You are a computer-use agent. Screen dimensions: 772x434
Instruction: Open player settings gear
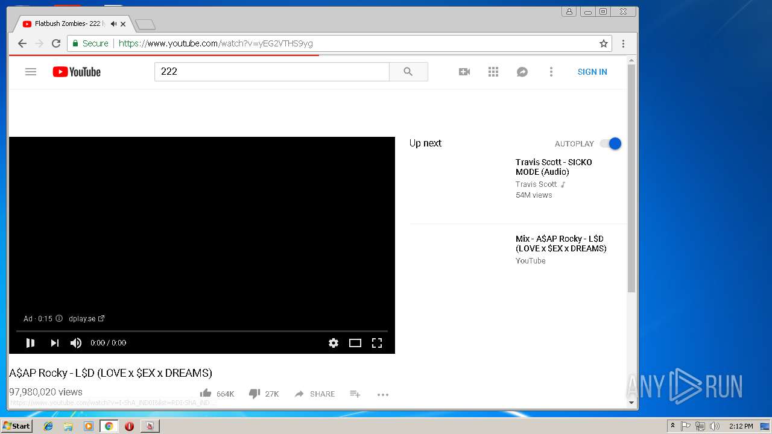[334, 343]
